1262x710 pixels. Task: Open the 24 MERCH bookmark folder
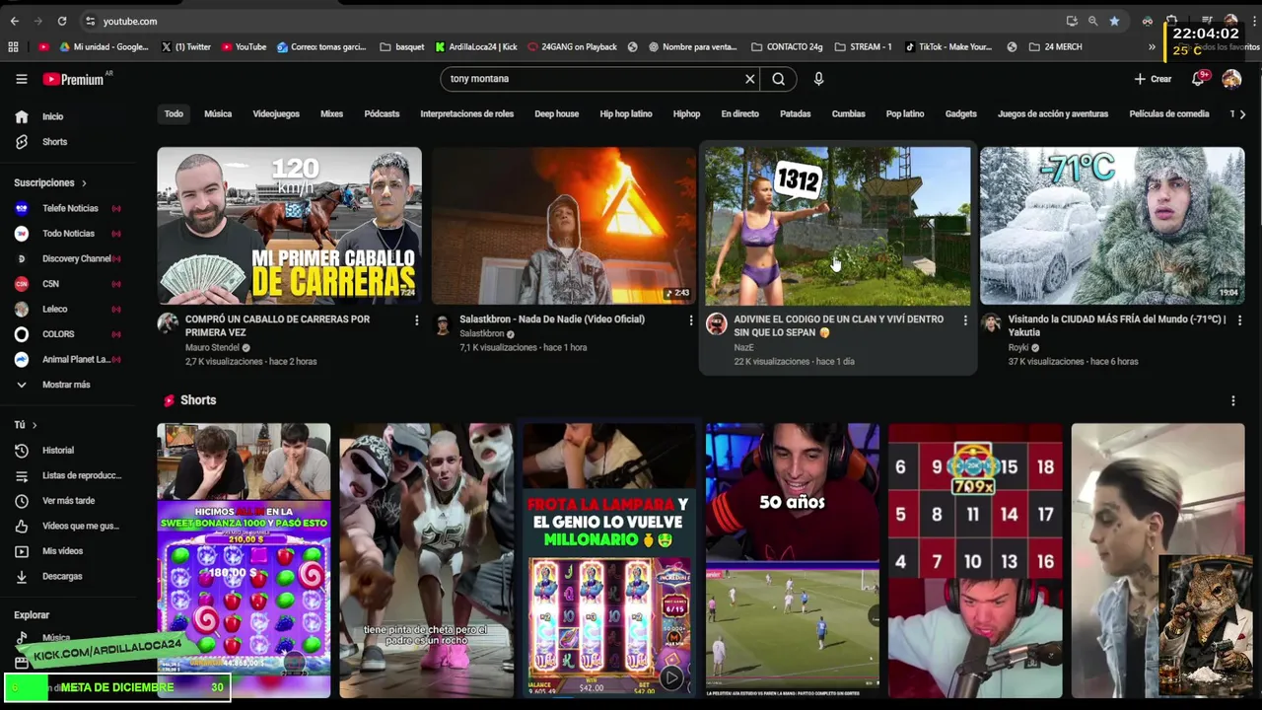(1055, 46)
